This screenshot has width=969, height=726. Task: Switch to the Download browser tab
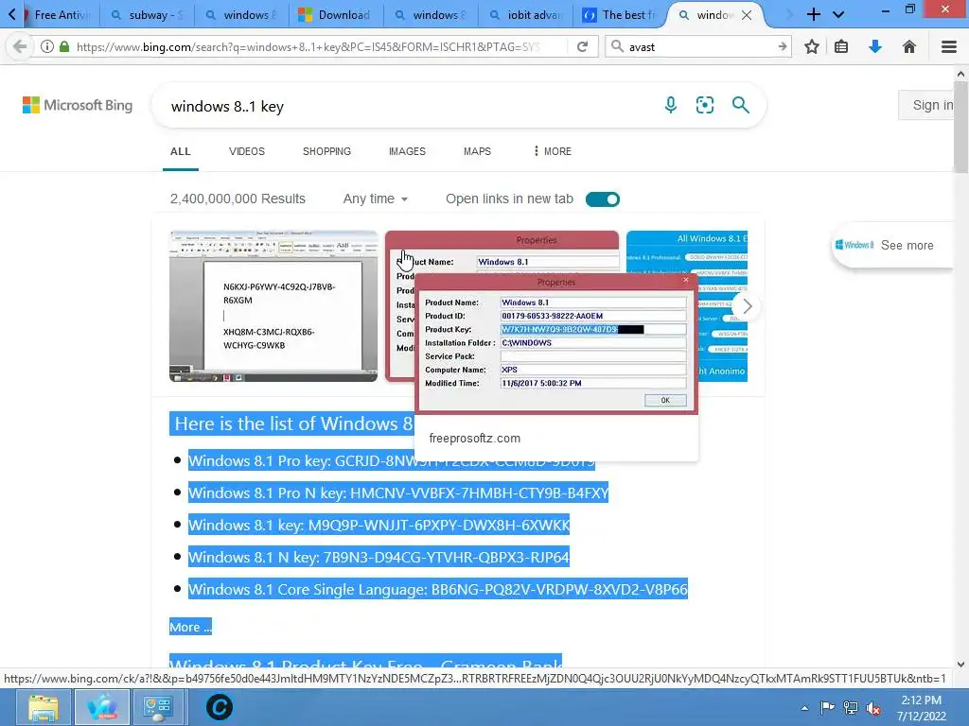point(336,15)
